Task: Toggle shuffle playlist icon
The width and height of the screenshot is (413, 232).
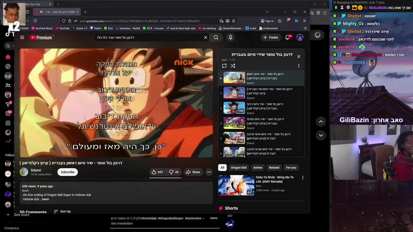Action: (x=233, y=66)
